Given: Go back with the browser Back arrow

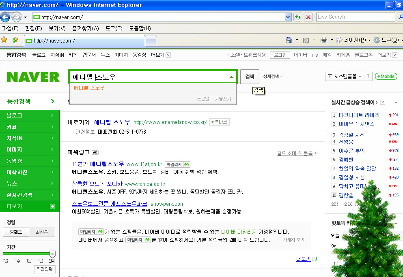Looking at the screenshot, I should click(5, 17).
